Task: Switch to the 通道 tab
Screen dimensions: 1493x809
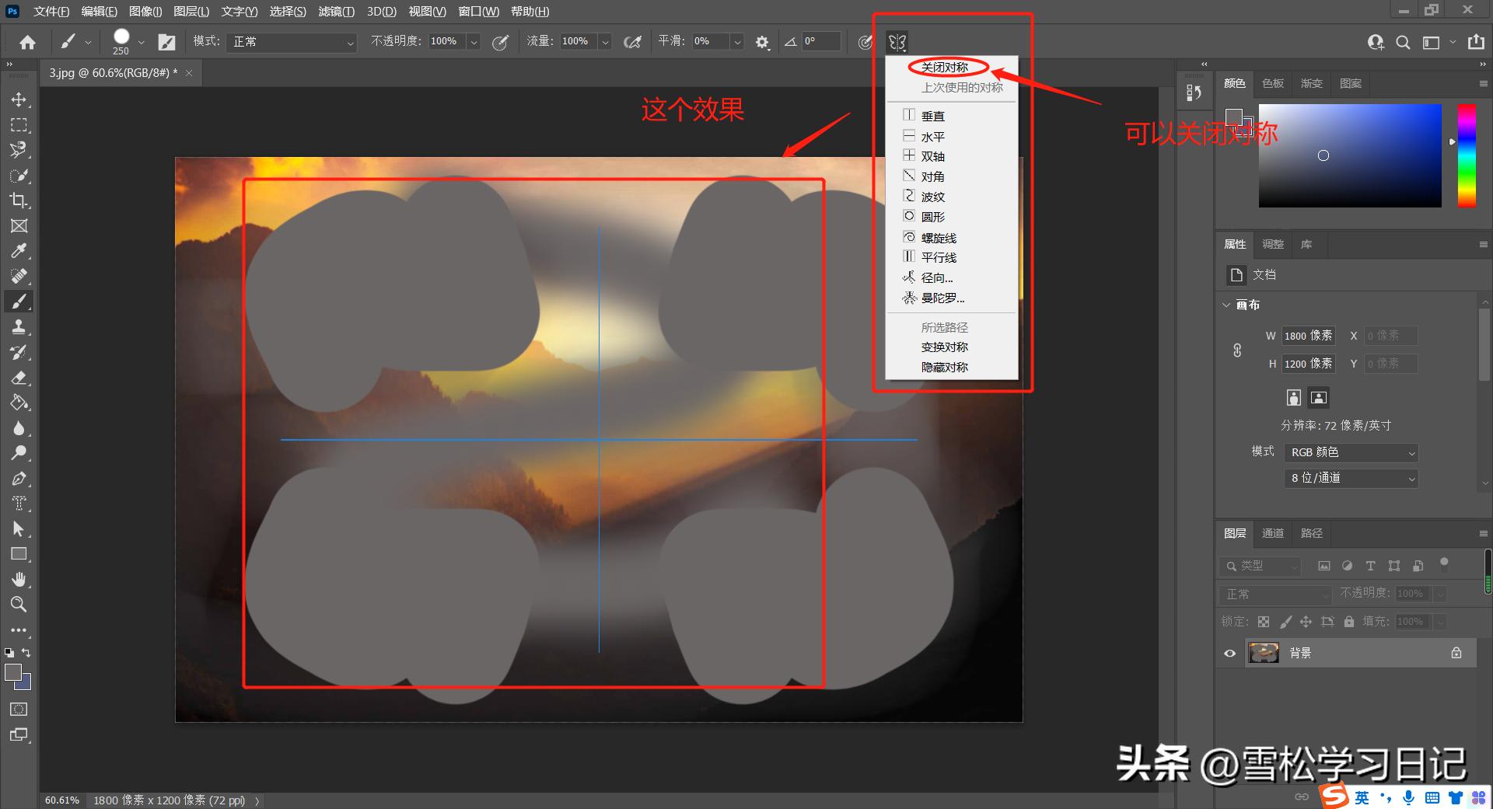Action: (1272, 533)
